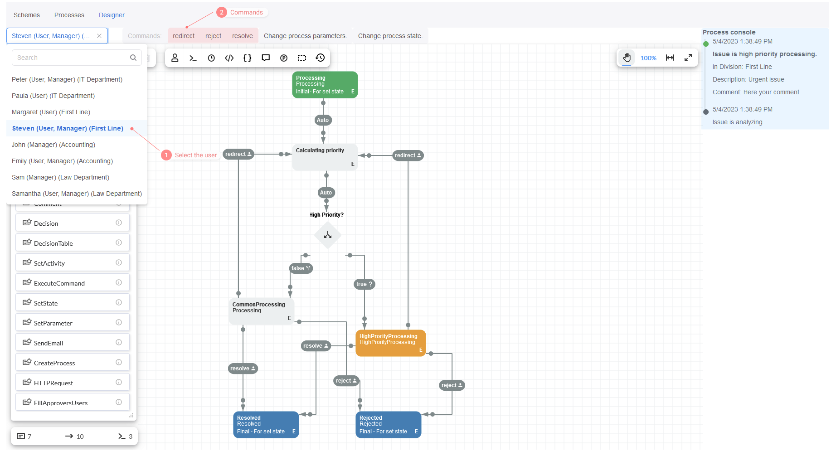Enter full screen with the expand arrows
Screen dimensions: 836x456
[x=688, y=58]
